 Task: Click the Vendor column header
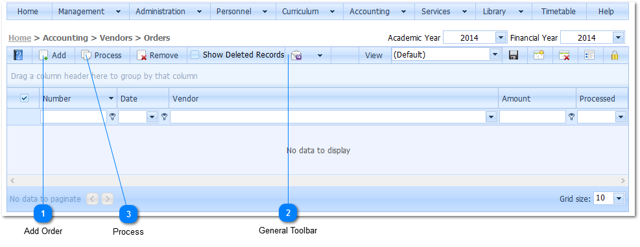point(333,98)
